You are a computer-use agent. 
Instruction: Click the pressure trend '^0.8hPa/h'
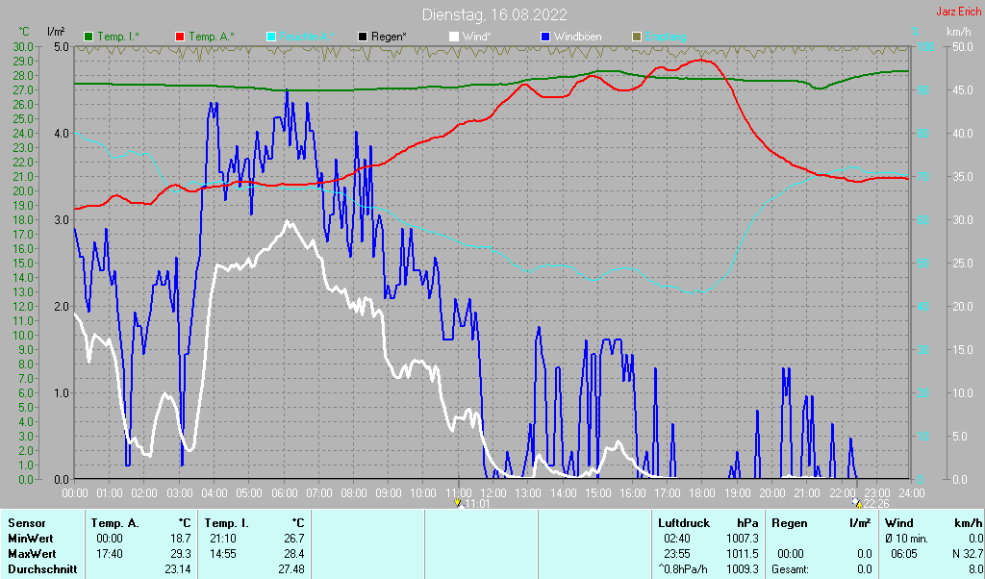tap(682, 569)
